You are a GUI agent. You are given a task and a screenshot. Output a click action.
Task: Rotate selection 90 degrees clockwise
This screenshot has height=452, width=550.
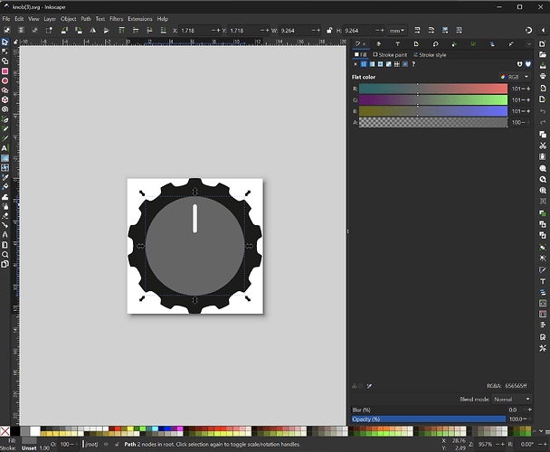pyautogui.click(x=79, y=31)
